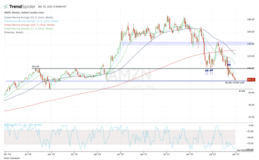Click the 67.64 support level label
The height and width of the screenshot is (160, 259).
pyautogui.click(x=242, y=91)
